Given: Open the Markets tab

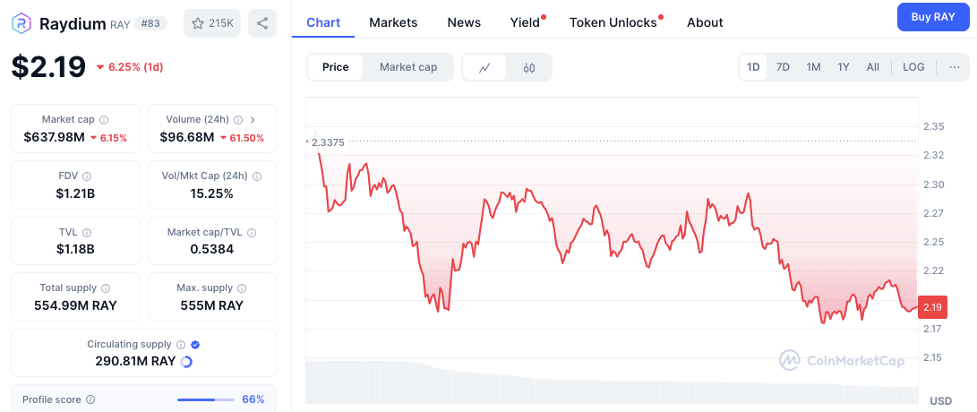Looking at the screenshot, I should click(x=393, y=22).
